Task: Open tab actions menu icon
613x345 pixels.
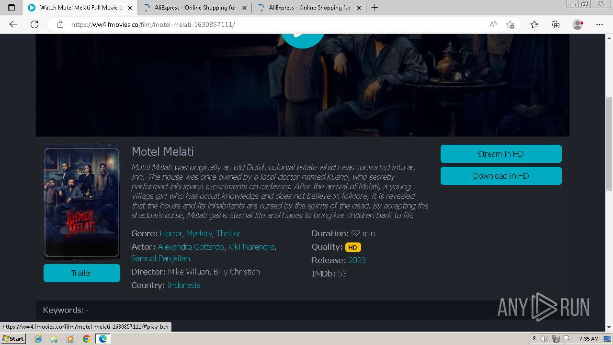Action: (11, 8)
